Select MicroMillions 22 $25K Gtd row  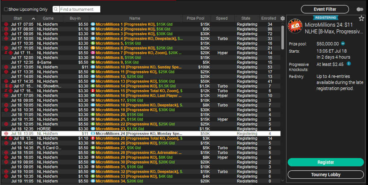[141, 124]
